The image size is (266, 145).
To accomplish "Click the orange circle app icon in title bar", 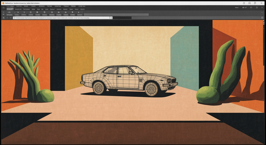I will (3, 3).
